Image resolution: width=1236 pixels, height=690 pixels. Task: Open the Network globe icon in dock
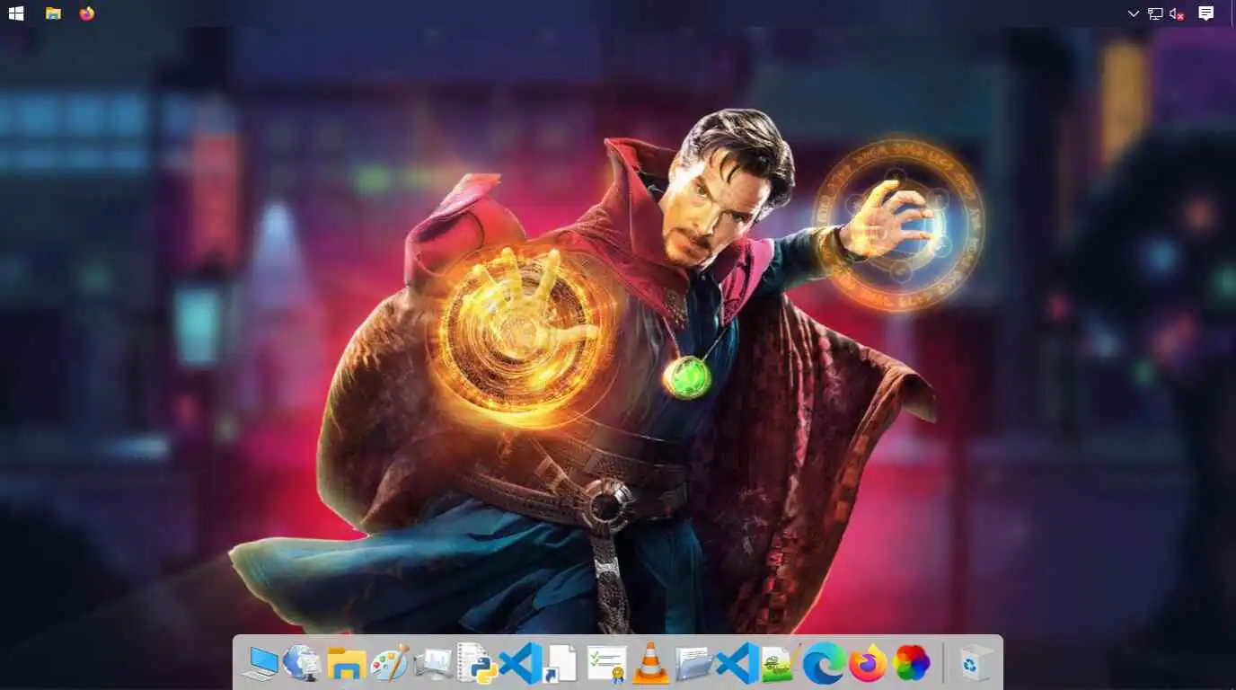pos(303,663)
